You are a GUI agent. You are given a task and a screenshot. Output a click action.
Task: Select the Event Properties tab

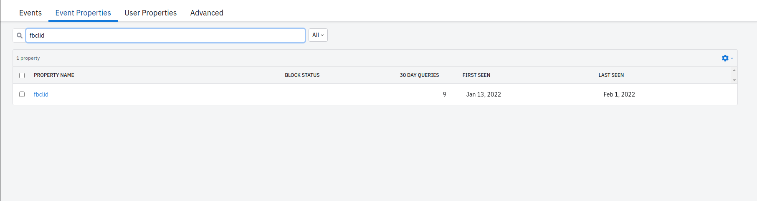click(83, 13)
